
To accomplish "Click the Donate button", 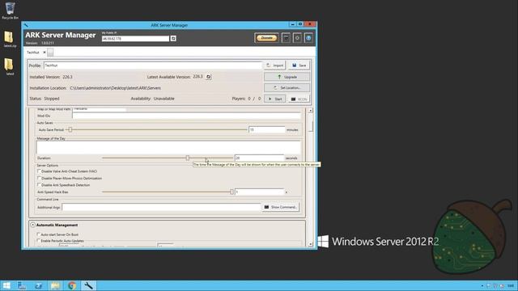I will [x=266, y=38].
